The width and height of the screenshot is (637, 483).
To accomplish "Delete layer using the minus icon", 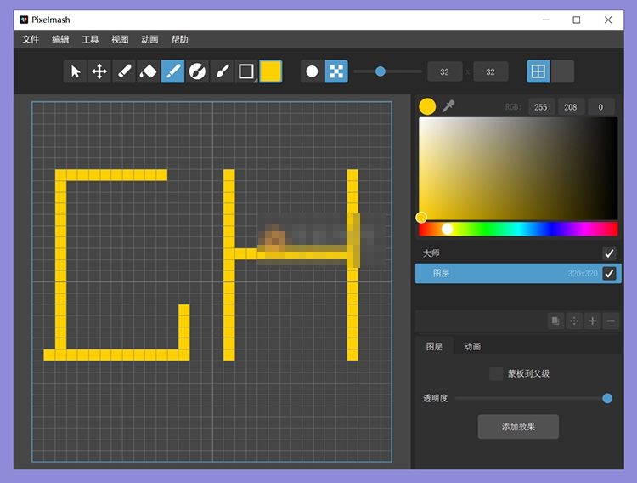I will click(611, 321).
